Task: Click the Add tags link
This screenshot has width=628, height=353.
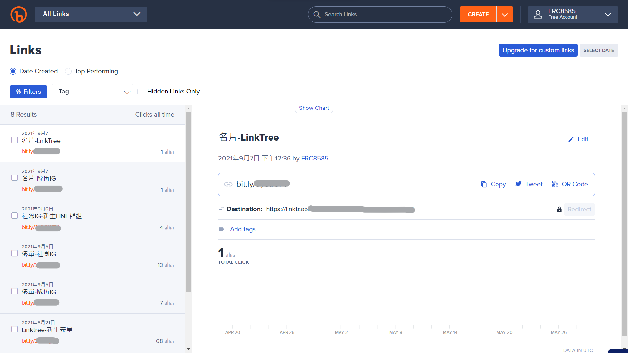Action: point(243,229)
